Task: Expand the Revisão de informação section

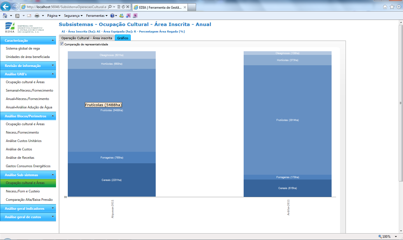Action: pos(28,66)
